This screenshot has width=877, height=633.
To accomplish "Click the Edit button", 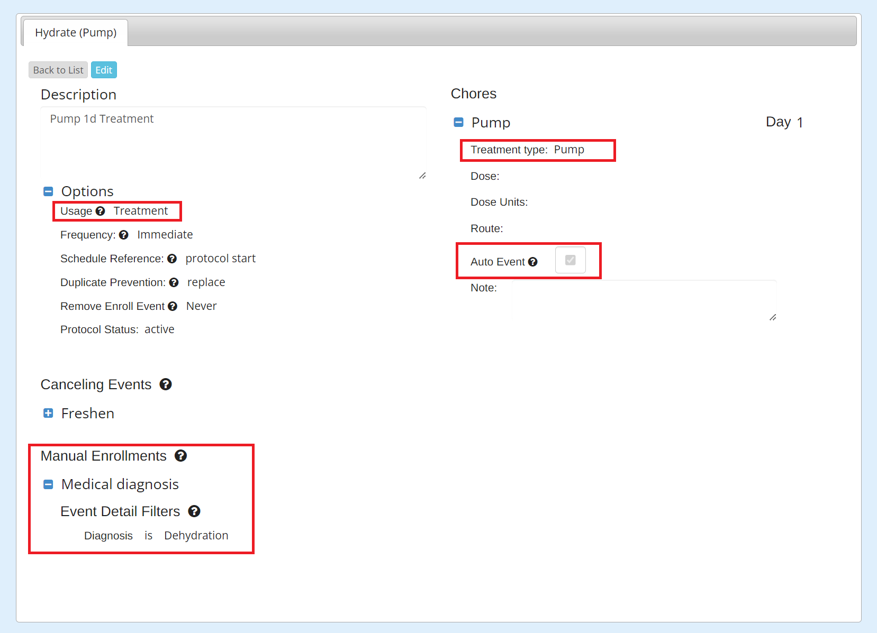I will click(104, 70).
